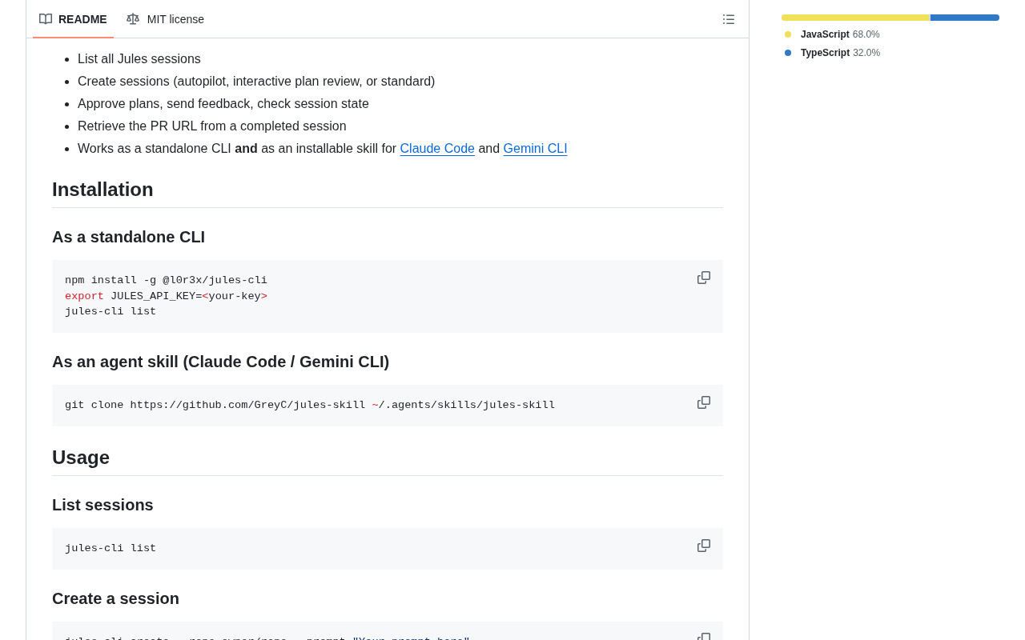
Task: Click 'As an agent skill (Claude Code / Gemini CLI)' heading
Action: point(220,362)
